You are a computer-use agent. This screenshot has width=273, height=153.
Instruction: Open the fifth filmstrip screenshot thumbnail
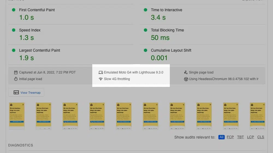coord(124,116)
